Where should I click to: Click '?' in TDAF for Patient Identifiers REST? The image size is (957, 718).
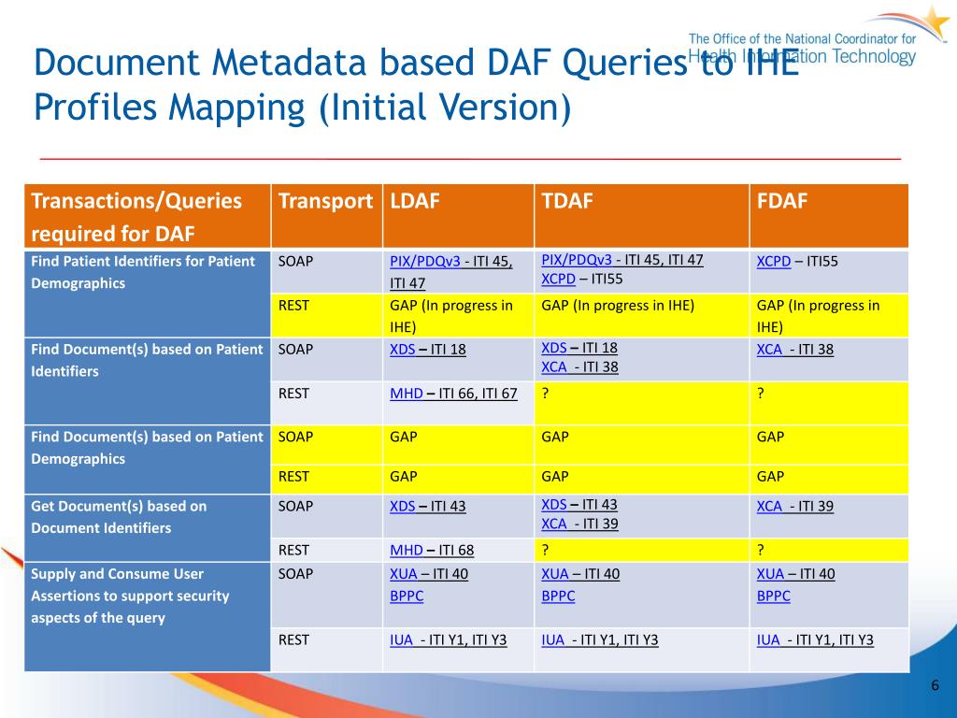tap(545, 394)
